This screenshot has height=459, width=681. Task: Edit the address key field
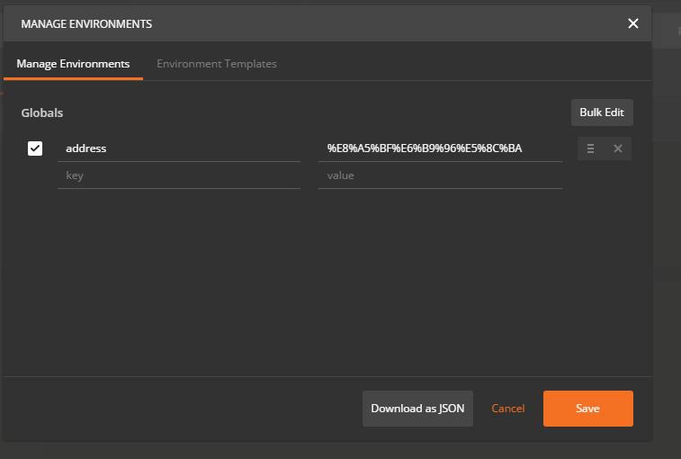178,148
